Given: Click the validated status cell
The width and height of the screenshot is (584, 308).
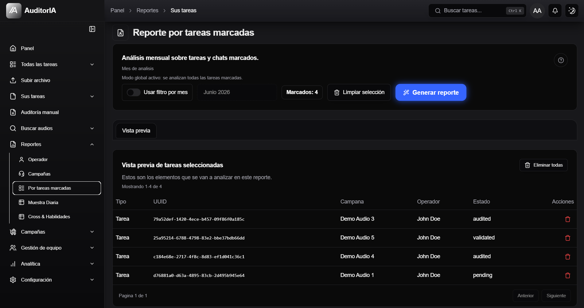Looking at the screenshot, I should pos(484,238).
